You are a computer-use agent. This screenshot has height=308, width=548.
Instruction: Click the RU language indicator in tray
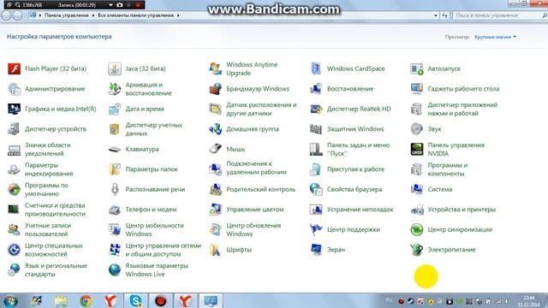point(389,300)
